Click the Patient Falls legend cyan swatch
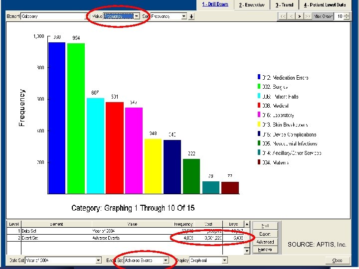Image resolution: width=359 pixels, height=269 pixels. coord(259,96)
